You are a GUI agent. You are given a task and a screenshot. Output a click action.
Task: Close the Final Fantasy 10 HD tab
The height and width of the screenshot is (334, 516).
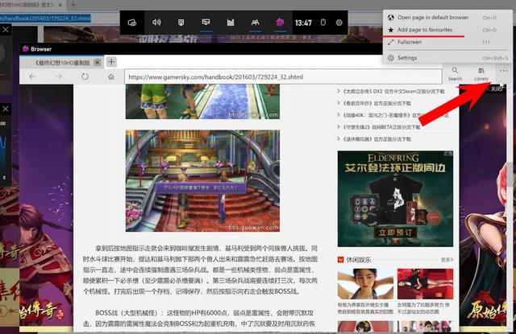point(98,62)
